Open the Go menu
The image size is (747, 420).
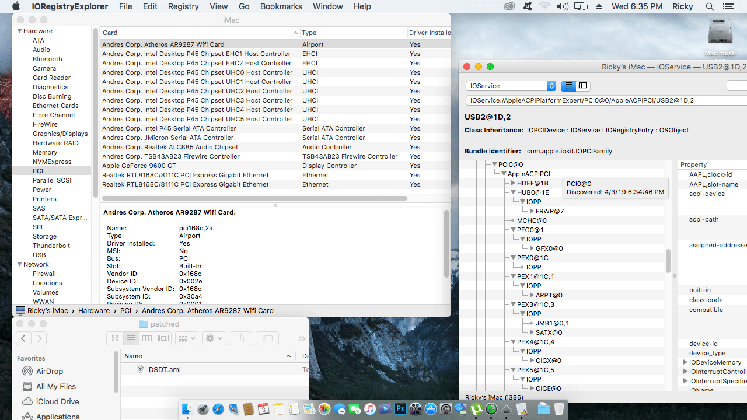click(244, 6)
